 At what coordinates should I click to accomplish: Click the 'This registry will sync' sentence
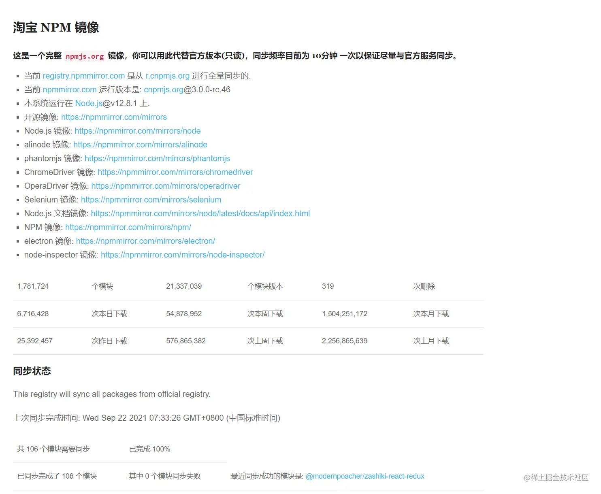112,394
